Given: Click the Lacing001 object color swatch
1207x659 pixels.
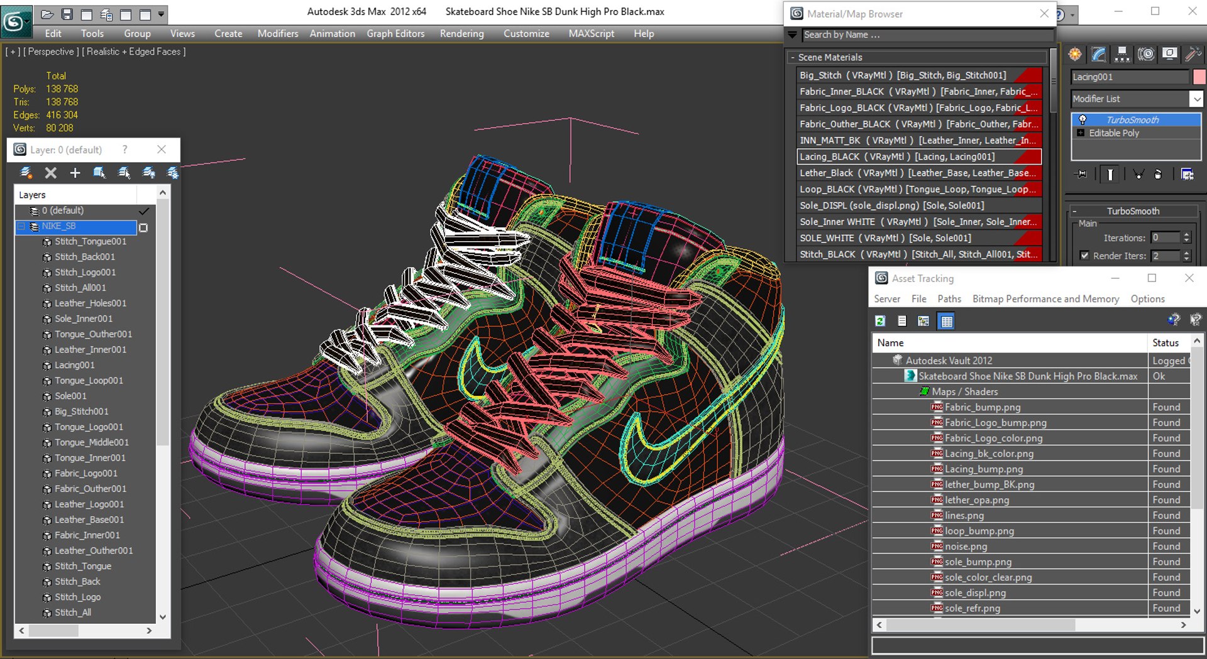Looking at the screenshot, I should tap(1199, 77).
